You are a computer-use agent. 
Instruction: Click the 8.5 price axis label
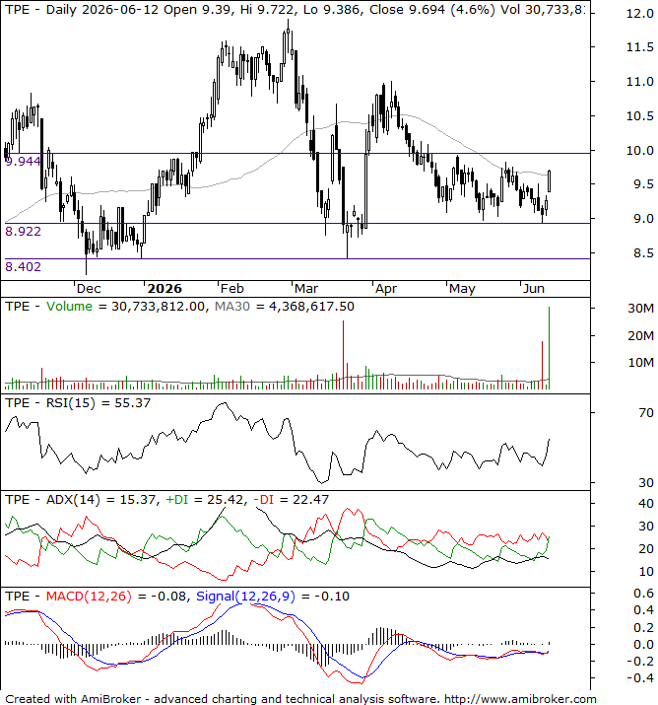coord(643,253)
